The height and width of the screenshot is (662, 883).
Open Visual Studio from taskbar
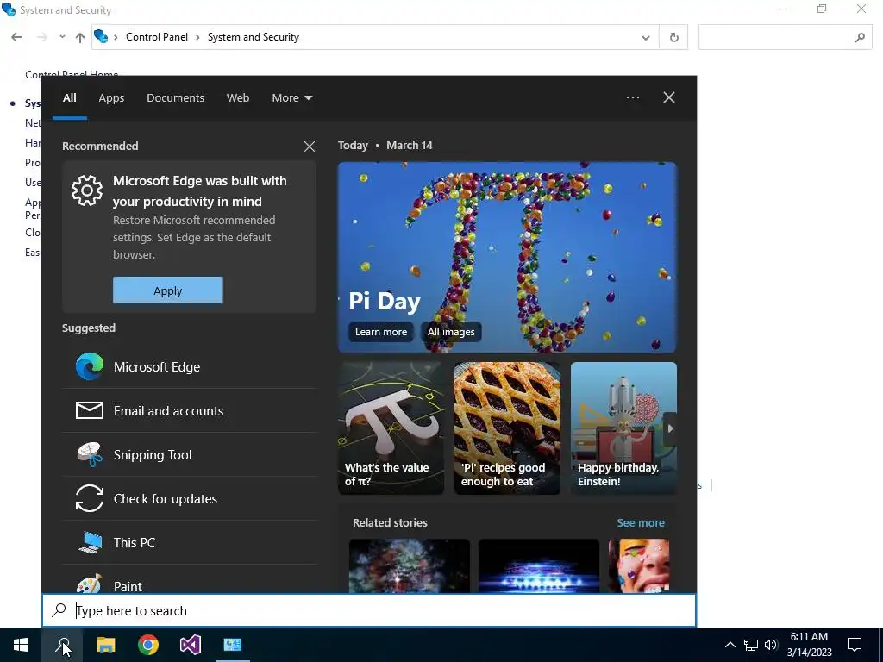pyautogui.click(x=191, y=645)
